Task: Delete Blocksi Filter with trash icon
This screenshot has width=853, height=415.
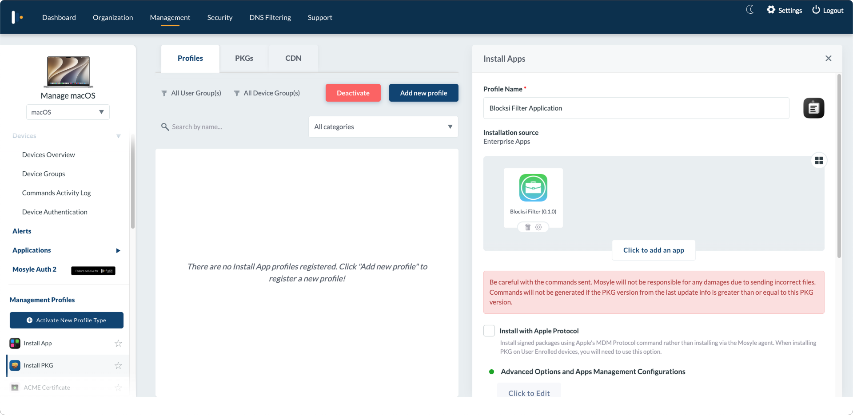Action: pyautogui.click(x=528, y=227)
